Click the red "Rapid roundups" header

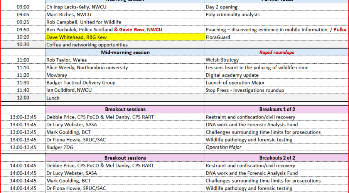(x=276, y=52)
